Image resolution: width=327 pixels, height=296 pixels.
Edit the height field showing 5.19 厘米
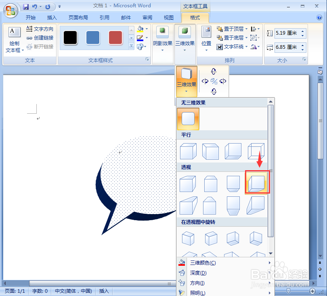[287, 33]
